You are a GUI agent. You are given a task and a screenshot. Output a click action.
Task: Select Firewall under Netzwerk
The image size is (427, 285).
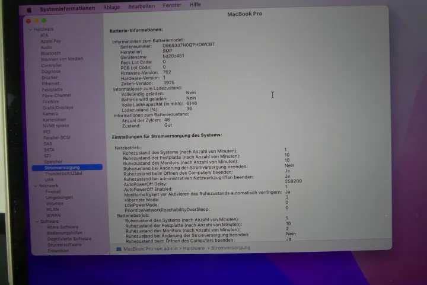pos(53,191)
